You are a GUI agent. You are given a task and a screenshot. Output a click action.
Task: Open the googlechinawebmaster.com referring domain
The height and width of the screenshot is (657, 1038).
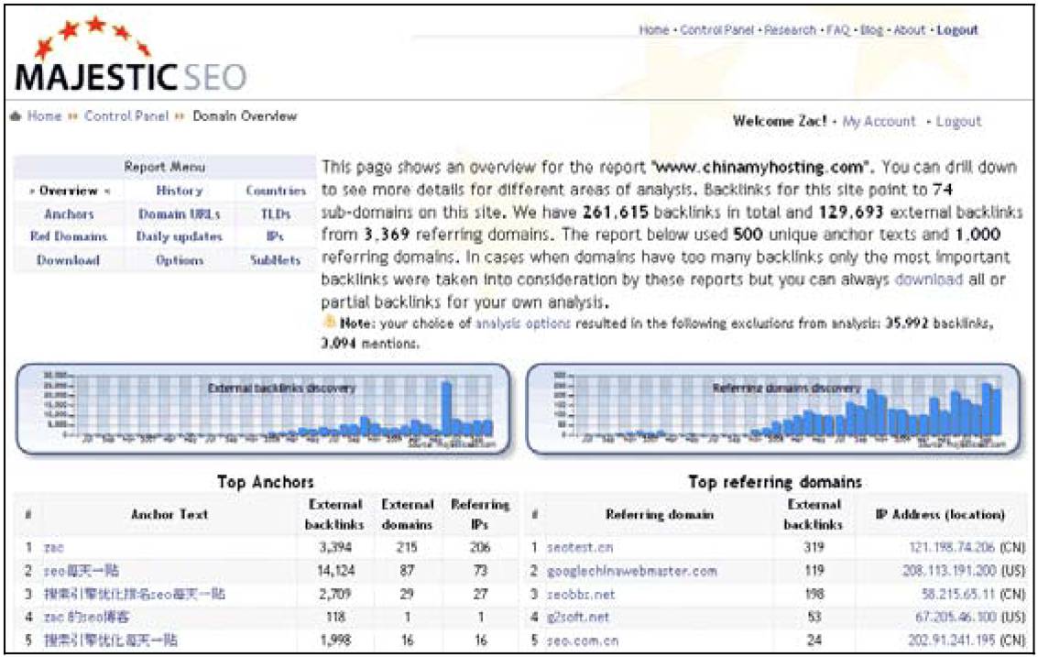coord(631,571)
